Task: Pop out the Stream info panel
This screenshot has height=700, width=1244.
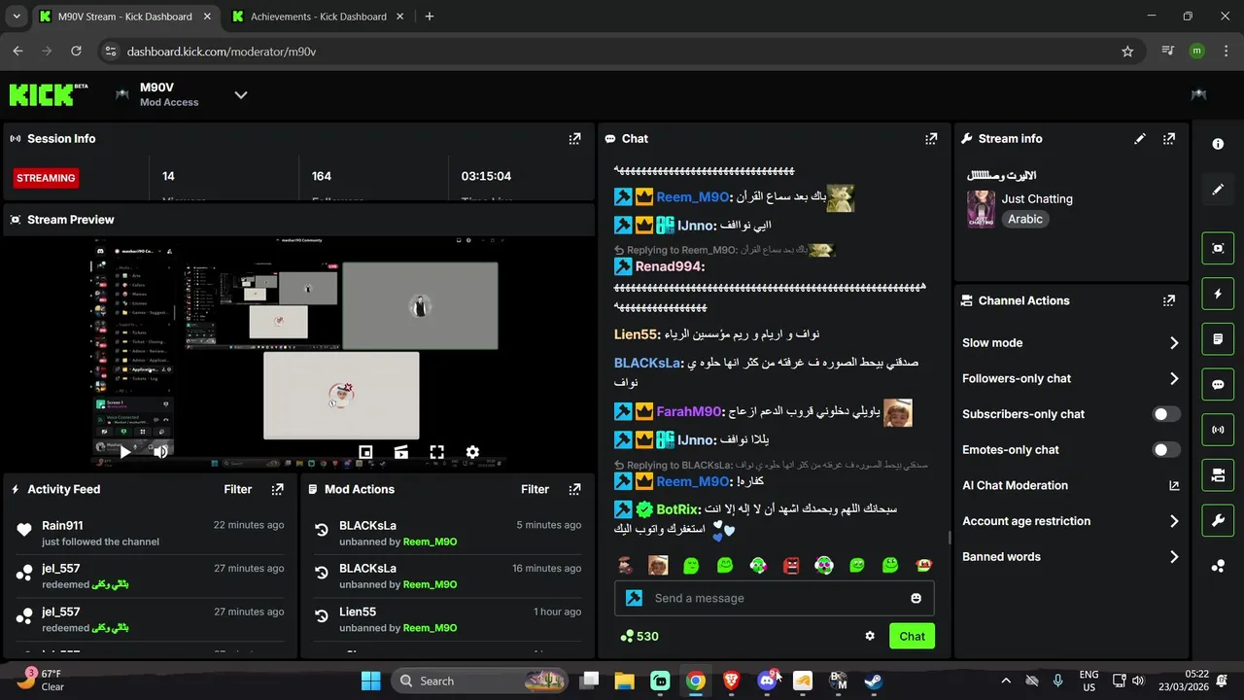Action: pyautogui.click(x=1169, y=139)
